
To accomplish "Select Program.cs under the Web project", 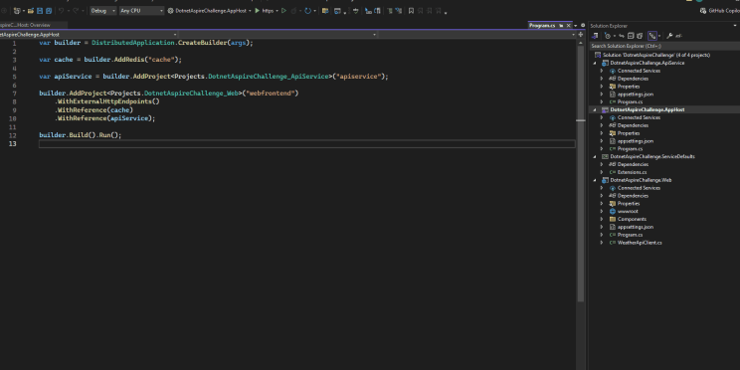I will click(x=630, y=235).
